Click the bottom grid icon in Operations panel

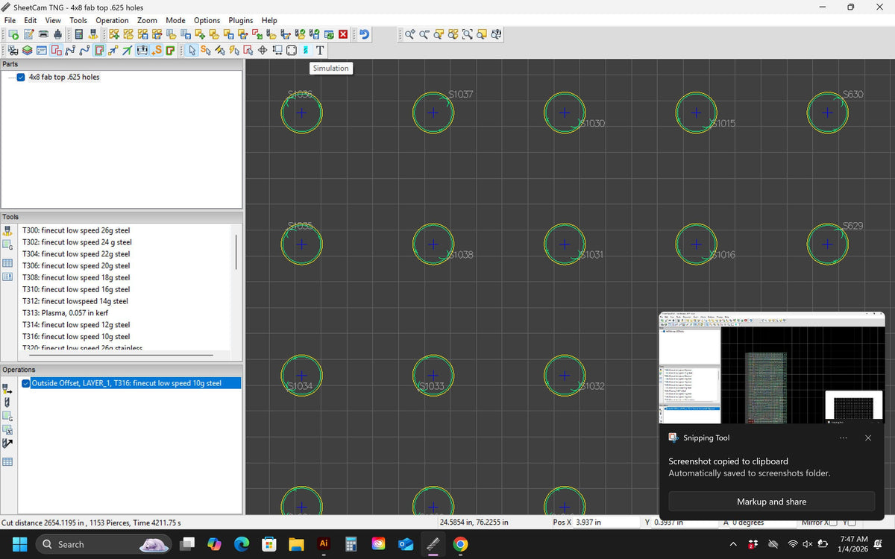point(7,462)
